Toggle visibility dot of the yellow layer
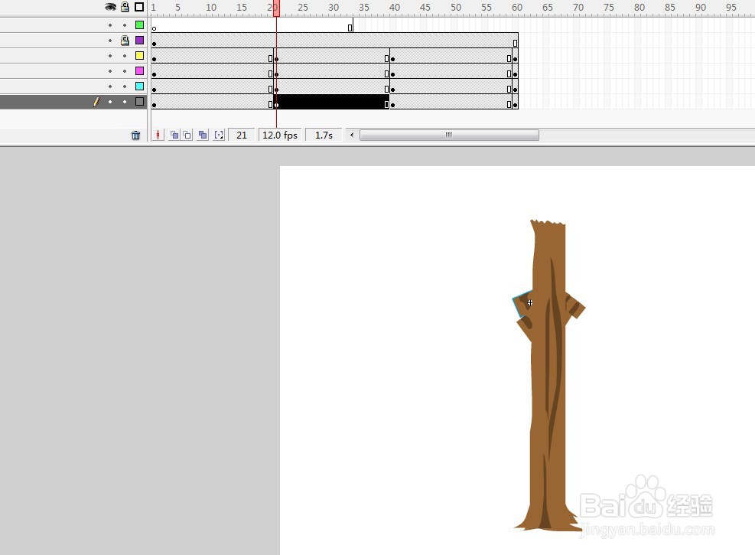The height and width of the screenshot is (555, 755). [x=110, y=56]
